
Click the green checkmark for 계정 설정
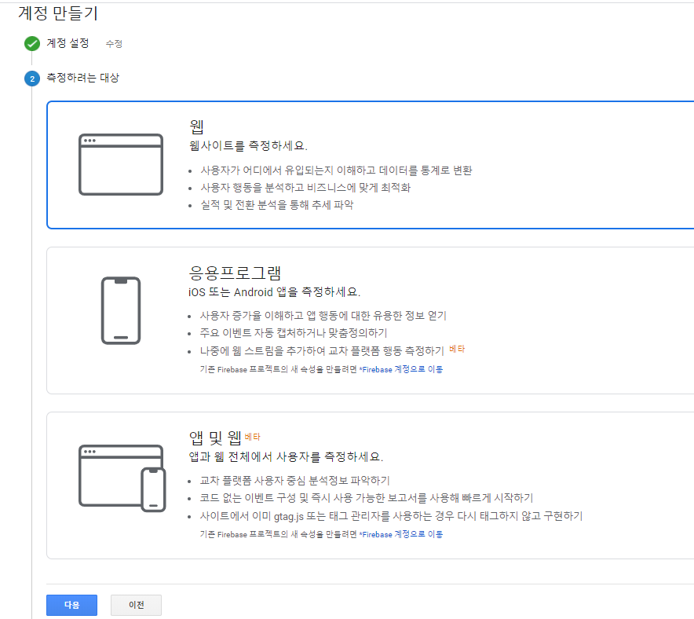pyautogui.click(x=32, y=44)
